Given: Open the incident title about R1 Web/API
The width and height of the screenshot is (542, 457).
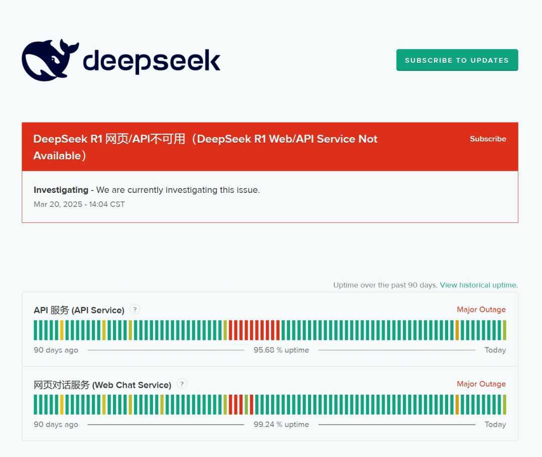Looking at the screenshot, I should click(x=205, y=147).
